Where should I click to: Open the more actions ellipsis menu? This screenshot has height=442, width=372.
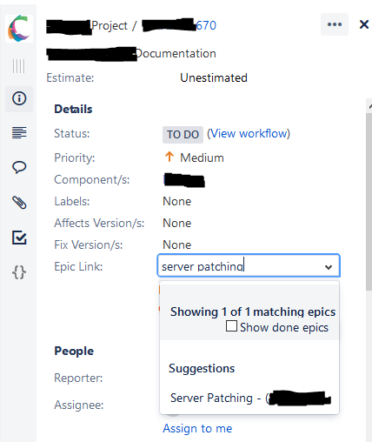pos(335,24)
